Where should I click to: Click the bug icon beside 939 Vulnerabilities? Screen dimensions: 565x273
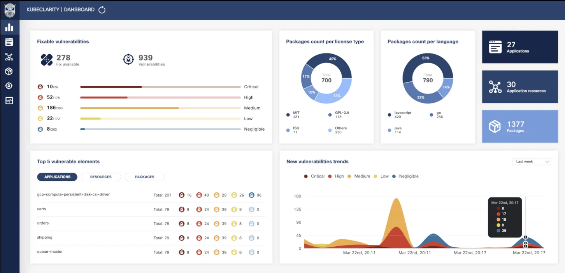pos(128,60)
